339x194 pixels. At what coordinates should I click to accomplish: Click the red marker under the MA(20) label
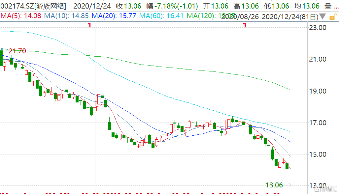coord(89,25)
